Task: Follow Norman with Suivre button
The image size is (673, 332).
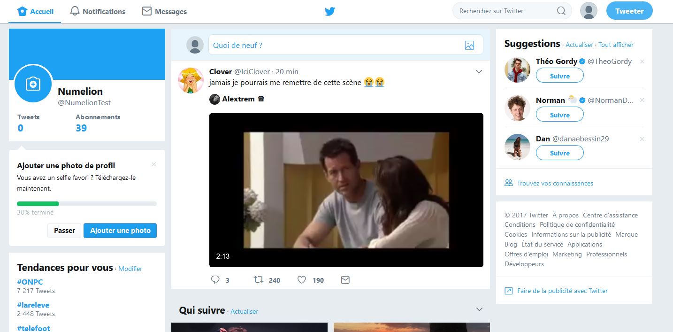Action: coord(560,115)
